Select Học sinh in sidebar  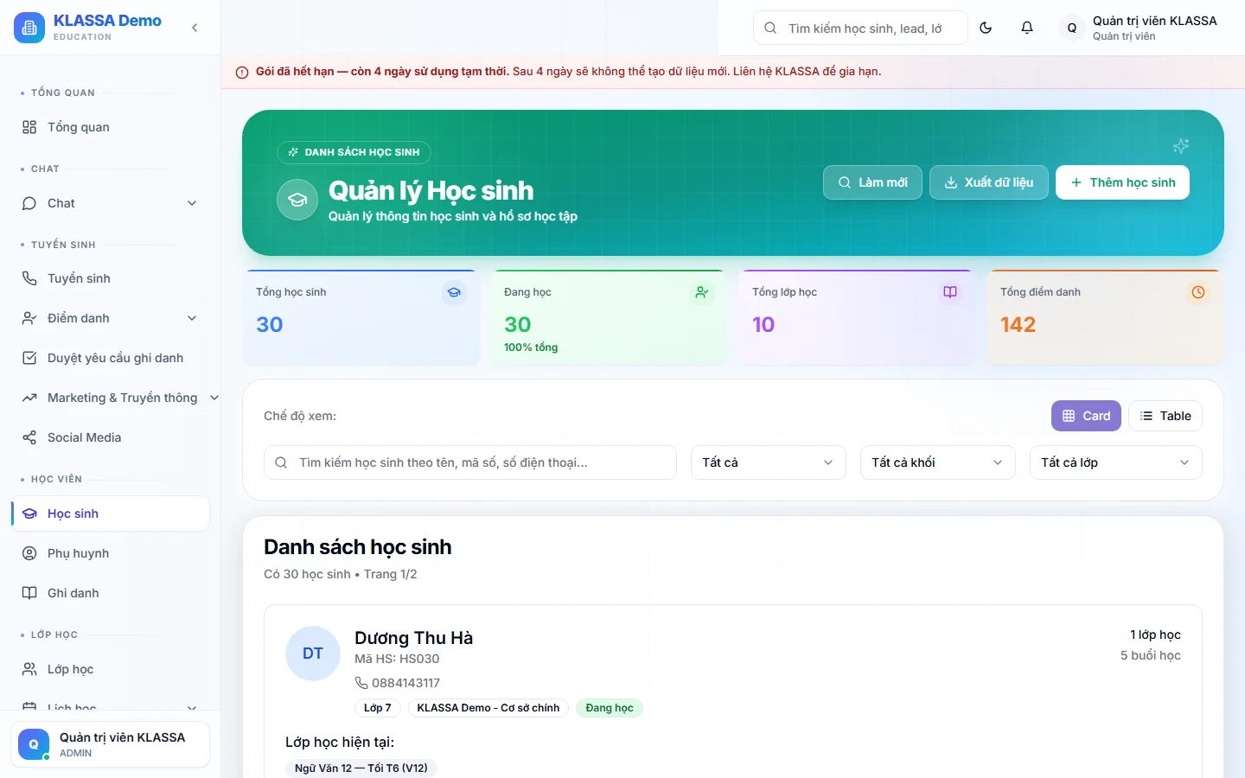[x=110, y=513]
